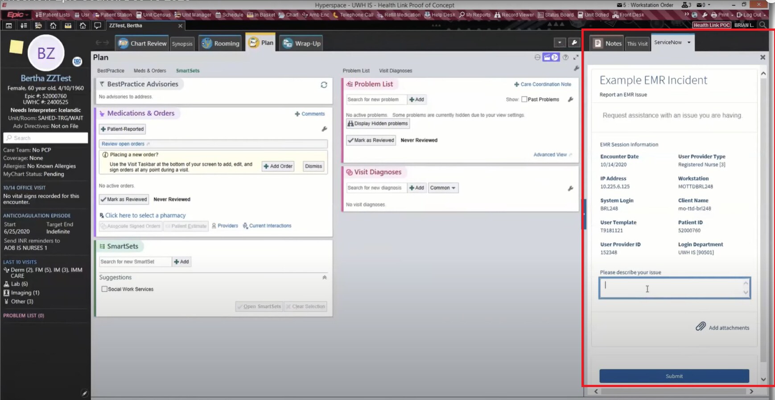This screenshot has width=775, height=400.
Task: Collapse the Suggestions section chevron
Action: point(324,278)
